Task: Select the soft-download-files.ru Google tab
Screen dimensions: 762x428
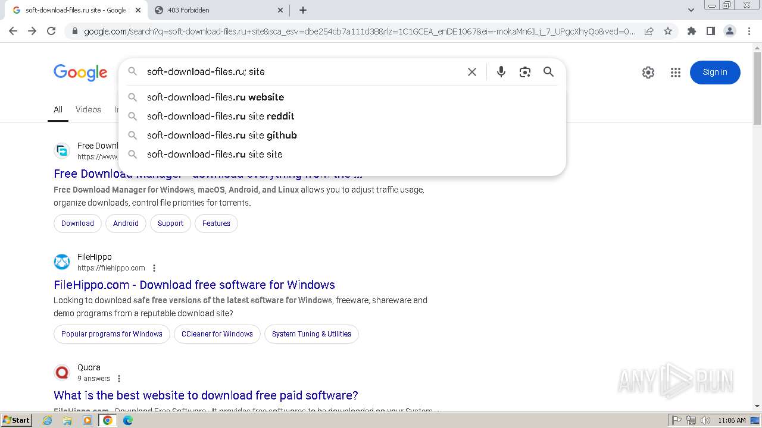Action: (x=76, y=10)
